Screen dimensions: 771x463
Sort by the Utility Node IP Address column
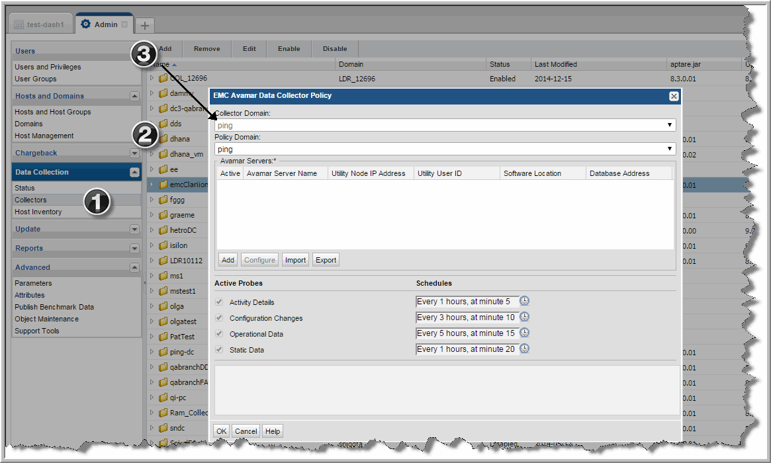[x=371, y=173]
